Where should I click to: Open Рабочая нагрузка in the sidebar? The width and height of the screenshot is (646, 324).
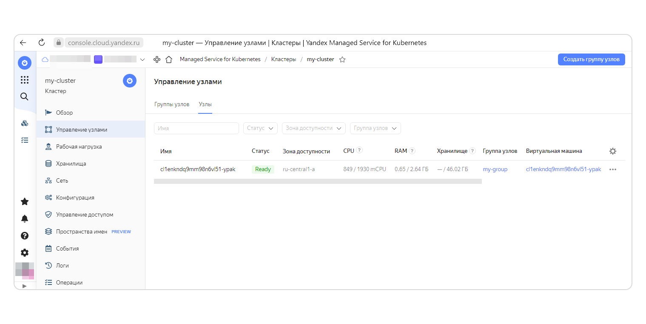point(91,147)
